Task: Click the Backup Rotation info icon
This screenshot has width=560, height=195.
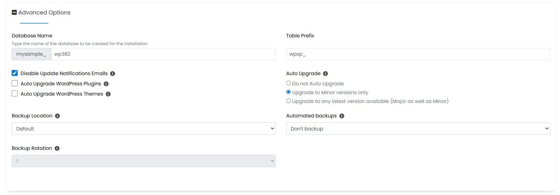Action: pos(57,148)
